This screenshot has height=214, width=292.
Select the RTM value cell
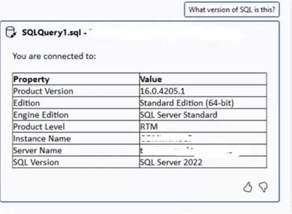(203, 127)
